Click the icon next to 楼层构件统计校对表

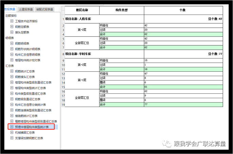[12, 60]
